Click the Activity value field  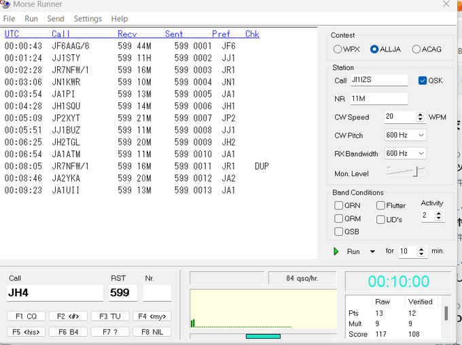pos(428,216)
